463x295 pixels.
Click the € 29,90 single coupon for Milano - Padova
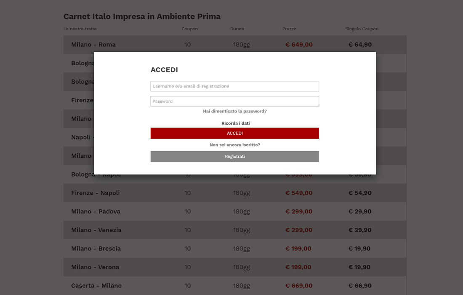click(360, 211)
